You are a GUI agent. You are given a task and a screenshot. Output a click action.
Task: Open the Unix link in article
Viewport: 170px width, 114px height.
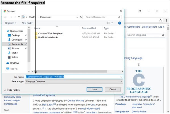click(x=93, y=104)
